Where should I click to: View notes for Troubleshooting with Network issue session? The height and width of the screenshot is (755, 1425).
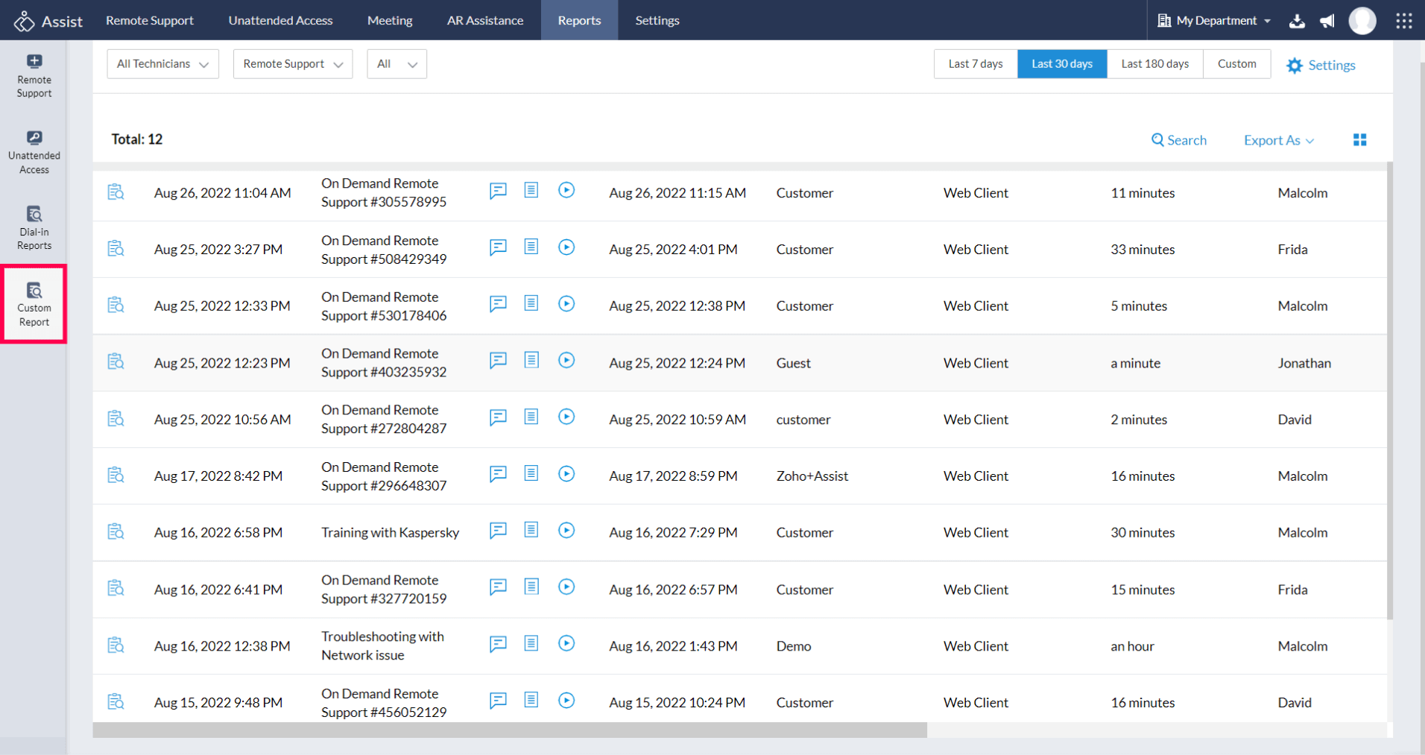[x=531, y=643]
